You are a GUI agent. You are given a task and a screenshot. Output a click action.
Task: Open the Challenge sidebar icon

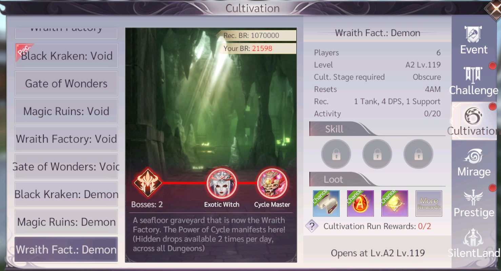[x=474, y=81]
